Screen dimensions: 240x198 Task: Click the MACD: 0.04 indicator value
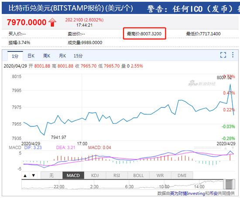pyautogui.click(x=99, y=147)
